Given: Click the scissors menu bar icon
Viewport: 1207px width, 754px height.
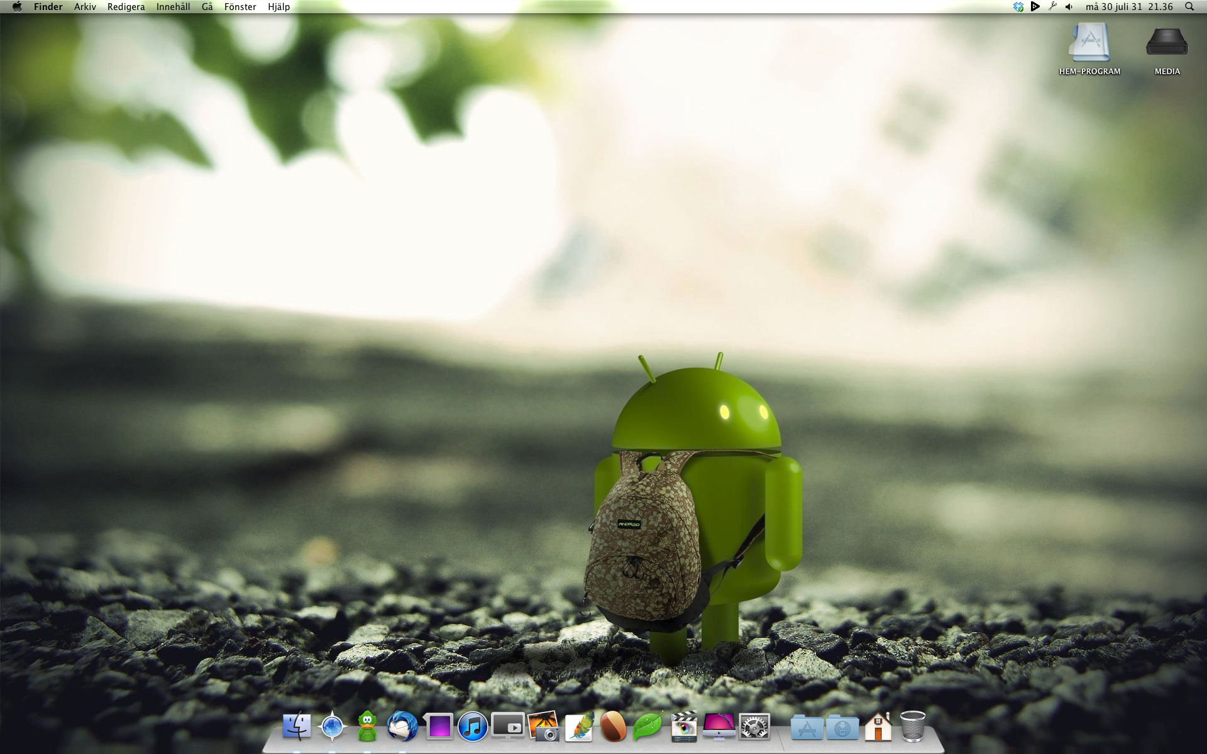Looking at the screenshot, I should pos(1052,7).
